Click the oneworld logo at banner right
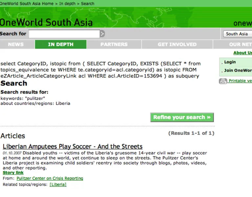Viewport: 252px width, 197px height. tap(243, 23)
